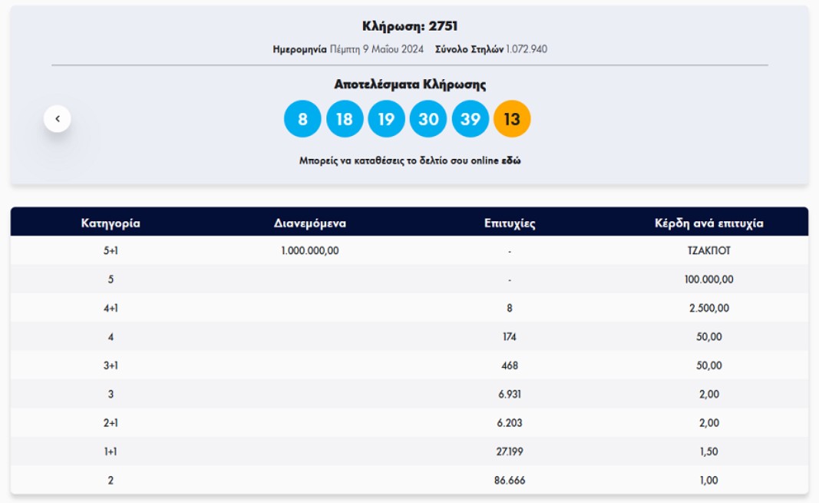Viewport: 819px width, 503px height.
Task: Click the successes count 6.931
Action: tap(510, 395)
